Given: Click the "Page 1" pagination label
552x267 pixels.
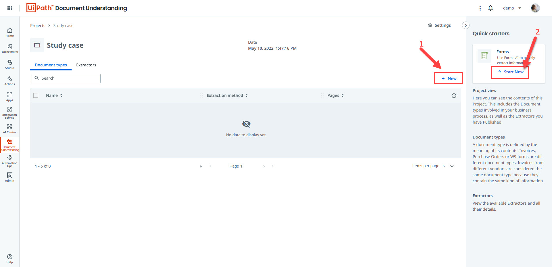Looking at the screenshot, I should 236,166.
